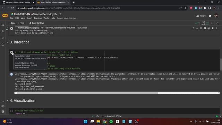Switch to the GitHub Real-ESRGAN tab

click(x=18, y=2)
